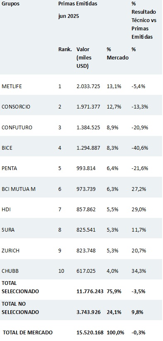Viewport: 163px width, 341px height.
Task: Select the % Resultado Técnico header
Action: pyautogui.click(x=144, y=20)
